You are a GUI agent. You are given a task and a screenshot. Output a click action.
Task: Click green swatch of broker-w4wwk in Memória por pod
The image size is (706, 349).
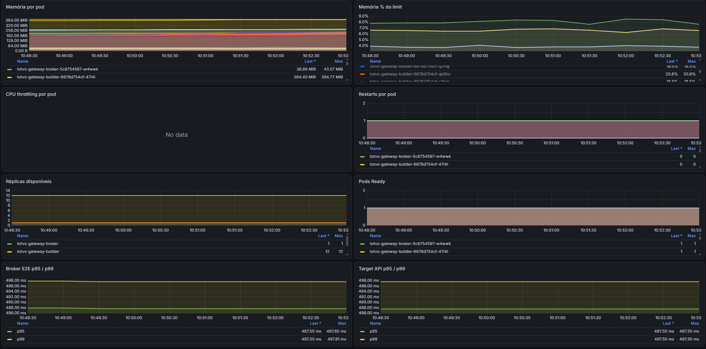coord(10,70)
